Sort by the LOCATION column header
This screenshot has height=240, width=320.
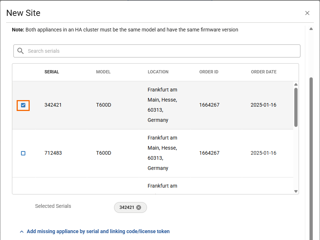click(158, 72)
